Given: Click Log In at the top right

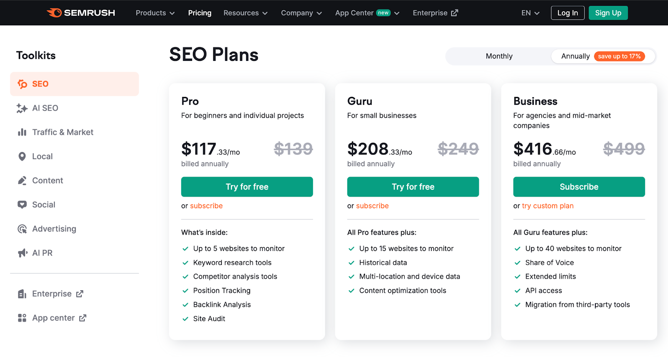Looking at the screenshot, I should pos(567,13).
